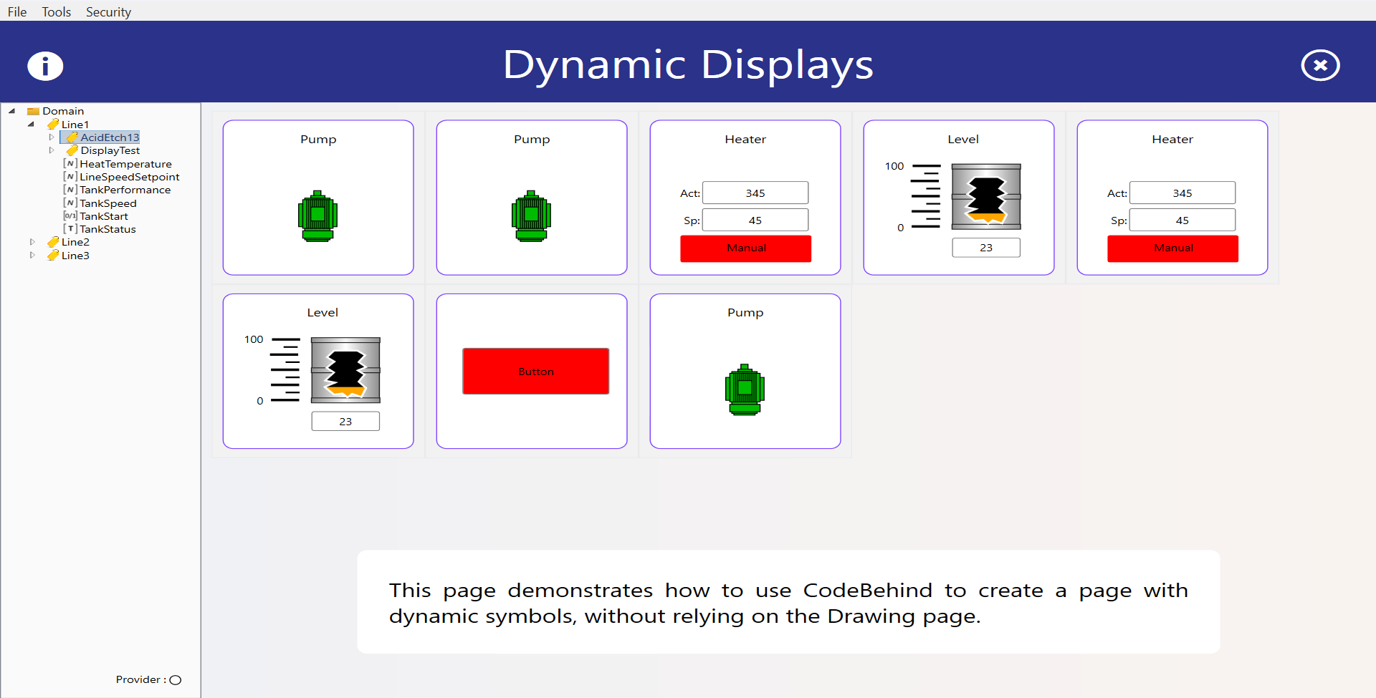The image size is (1376, 698).
Task: Close the Dynamic Displays page
Action: coord(1320,66)
